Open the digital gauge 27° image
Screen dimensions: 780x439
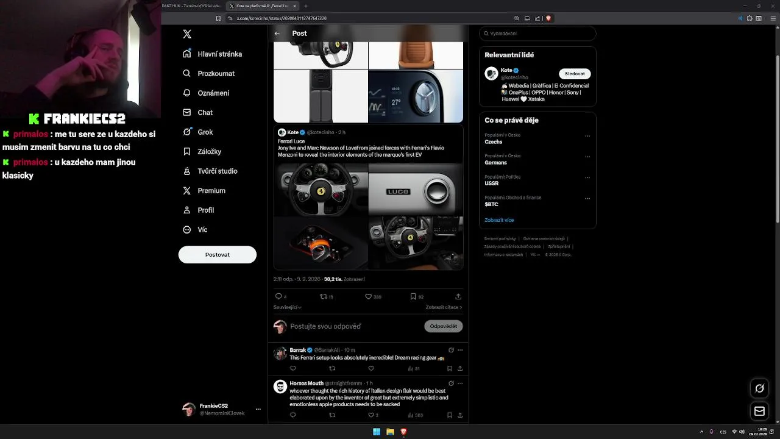[416, 96]
